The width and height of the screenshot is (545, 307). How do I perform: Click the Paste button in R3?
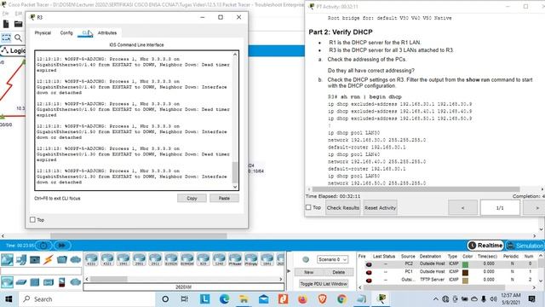224,198
